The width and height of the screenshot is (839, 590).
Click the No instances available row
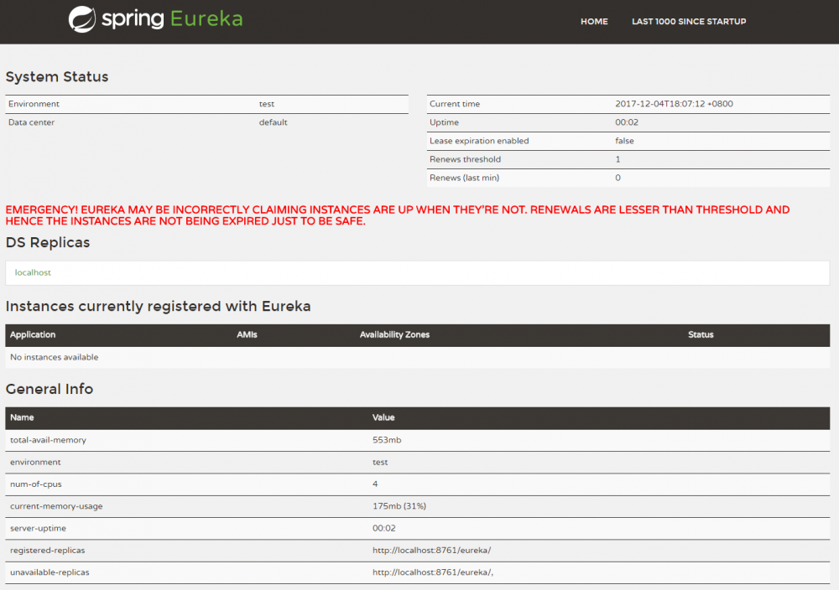pyautogui.click(x=417, y=357)
